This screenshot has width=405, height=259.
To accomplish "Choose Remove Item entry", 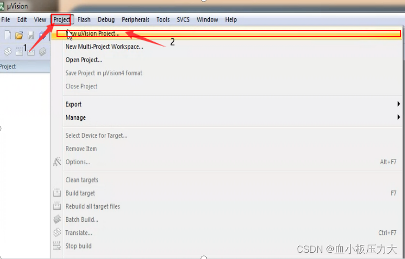I will pyautogui.click(x=226, y=149).
